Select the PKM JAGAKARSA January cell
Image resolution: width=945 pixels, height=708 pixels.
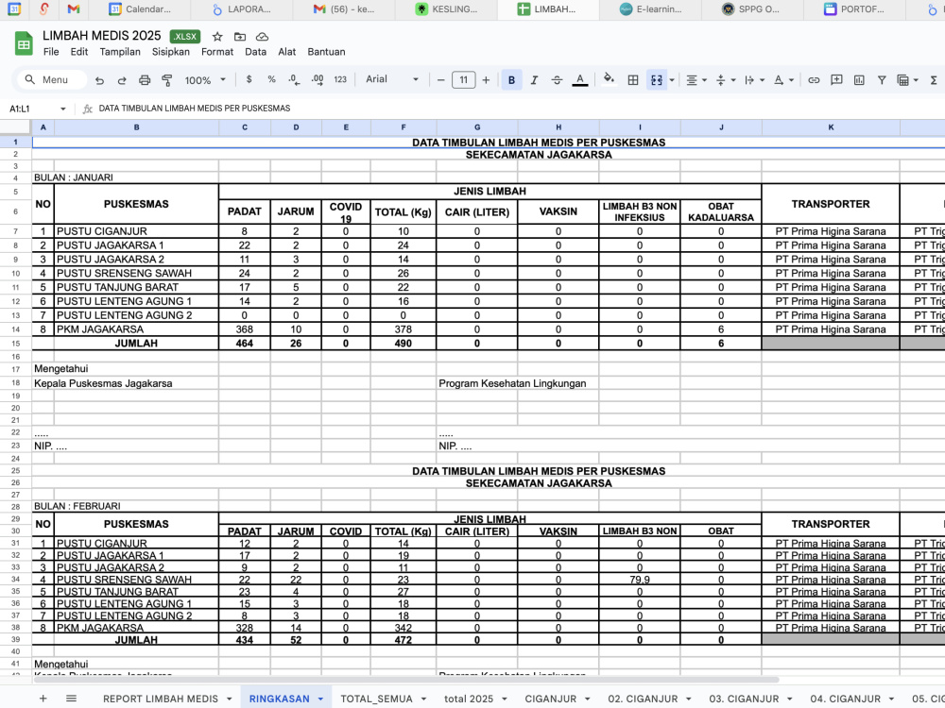pyautogui.click(x=136, y=329)
